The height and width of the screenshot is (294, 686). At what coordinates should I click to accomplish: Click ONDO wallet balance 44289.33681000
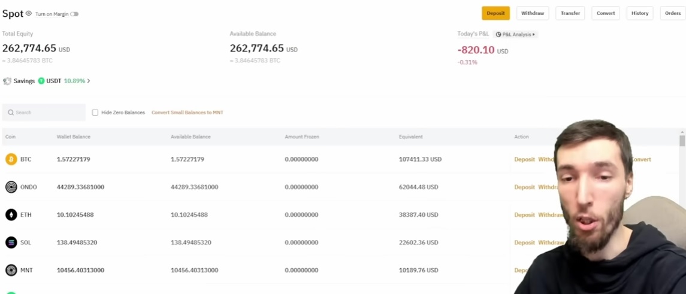[80, 187]
